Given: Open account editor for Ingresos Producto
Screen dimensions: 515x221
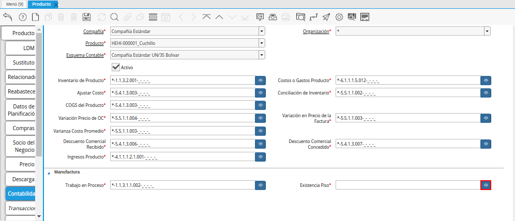Looking at the screenshot, I should click(x=261, y=157).
